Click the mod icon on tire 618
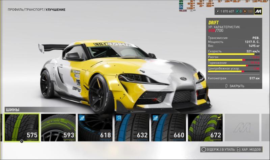Screen dimensions: 270x160 81,118
